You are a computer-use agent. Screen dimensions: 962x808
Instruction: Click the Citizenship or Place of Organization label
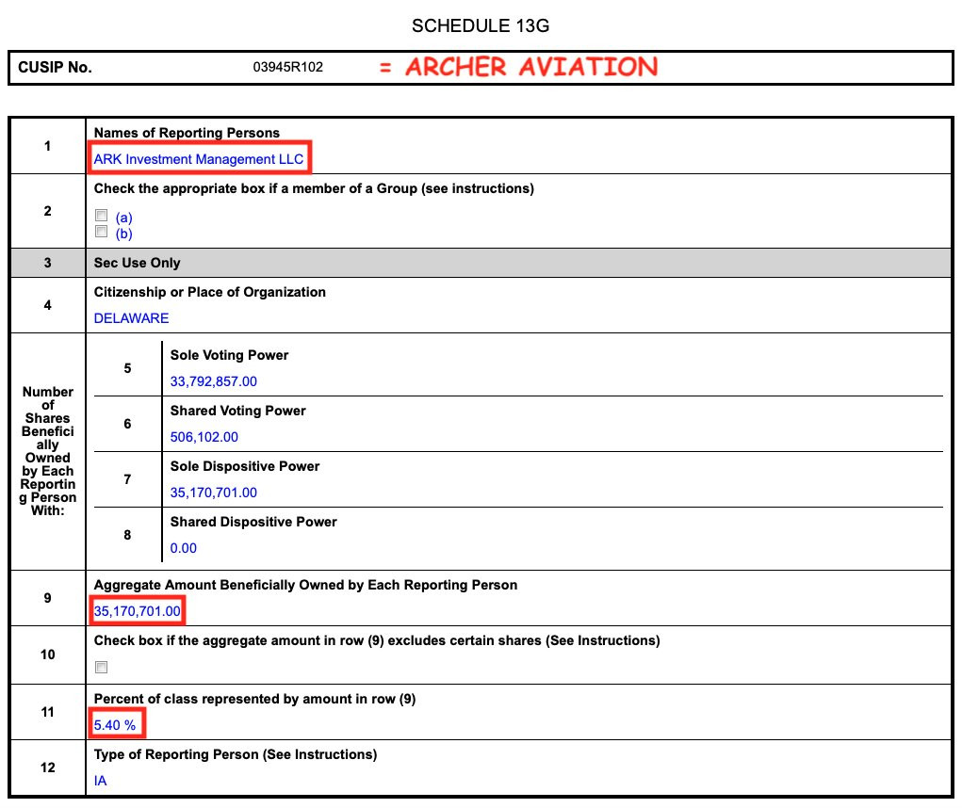pos(210,292)
